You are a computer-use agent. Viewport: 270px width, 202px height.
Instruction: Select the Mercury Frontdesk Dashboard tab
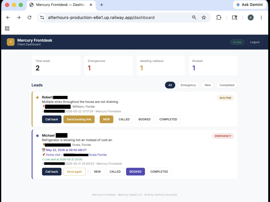[60, 5]
